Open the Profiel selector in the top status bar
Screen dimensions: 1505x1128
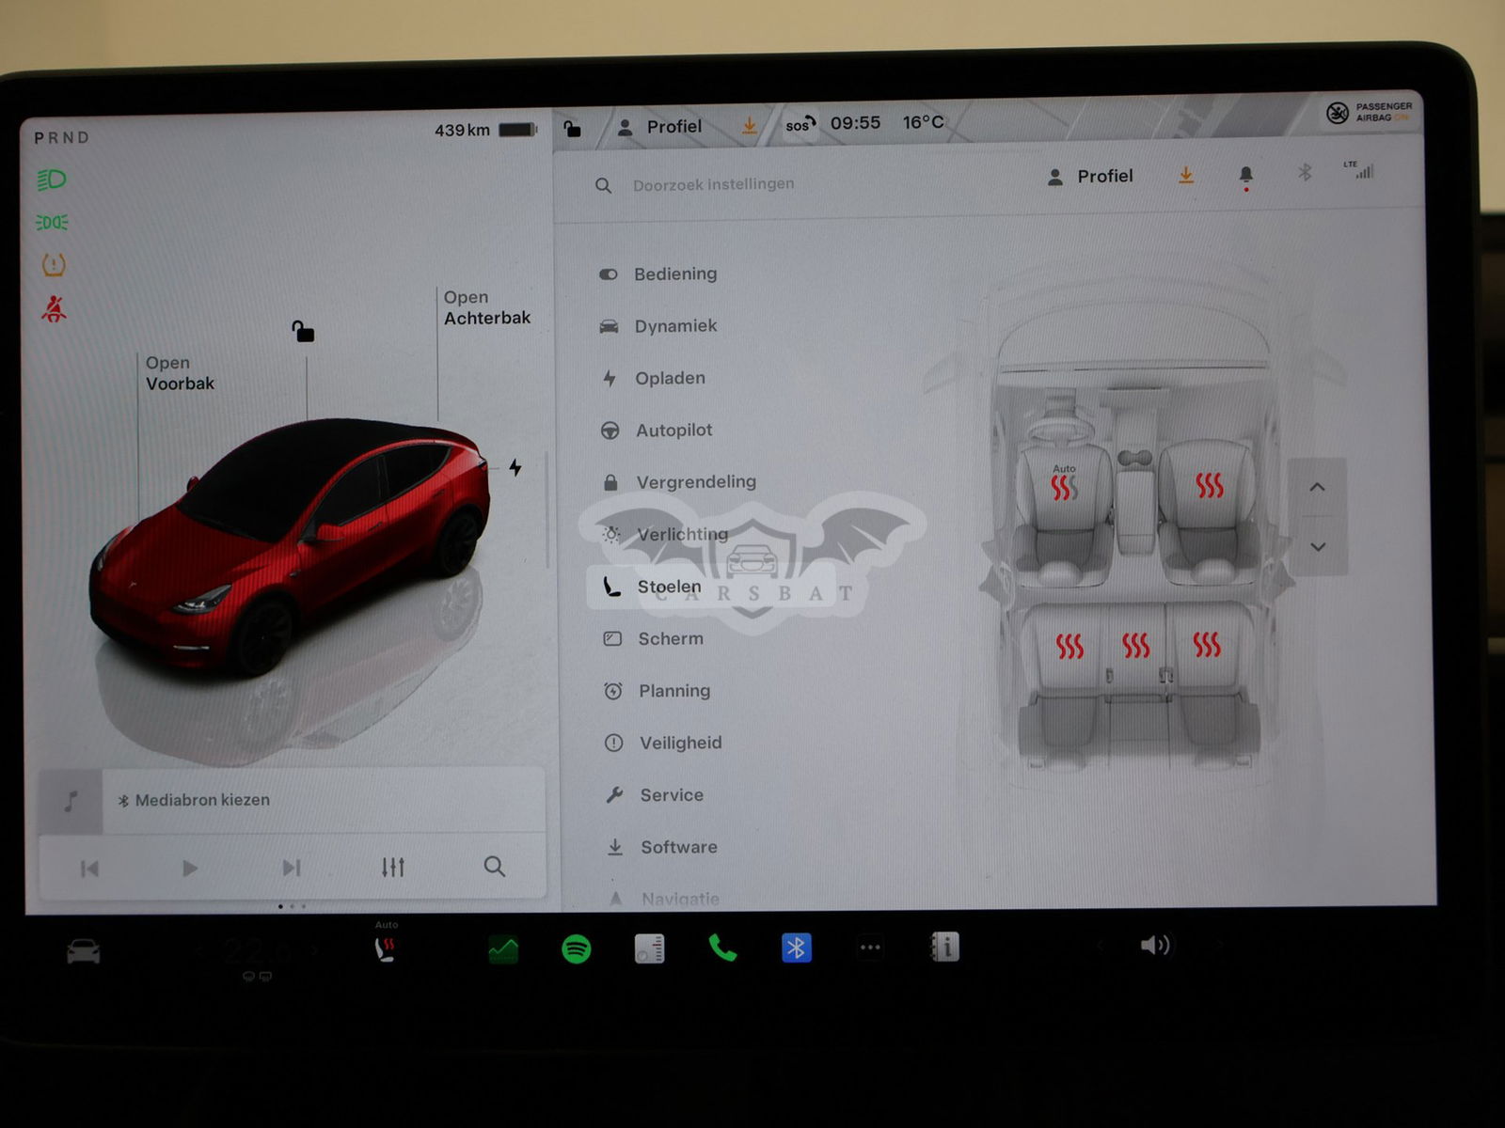pyautogui.click(x=661, y=127)
